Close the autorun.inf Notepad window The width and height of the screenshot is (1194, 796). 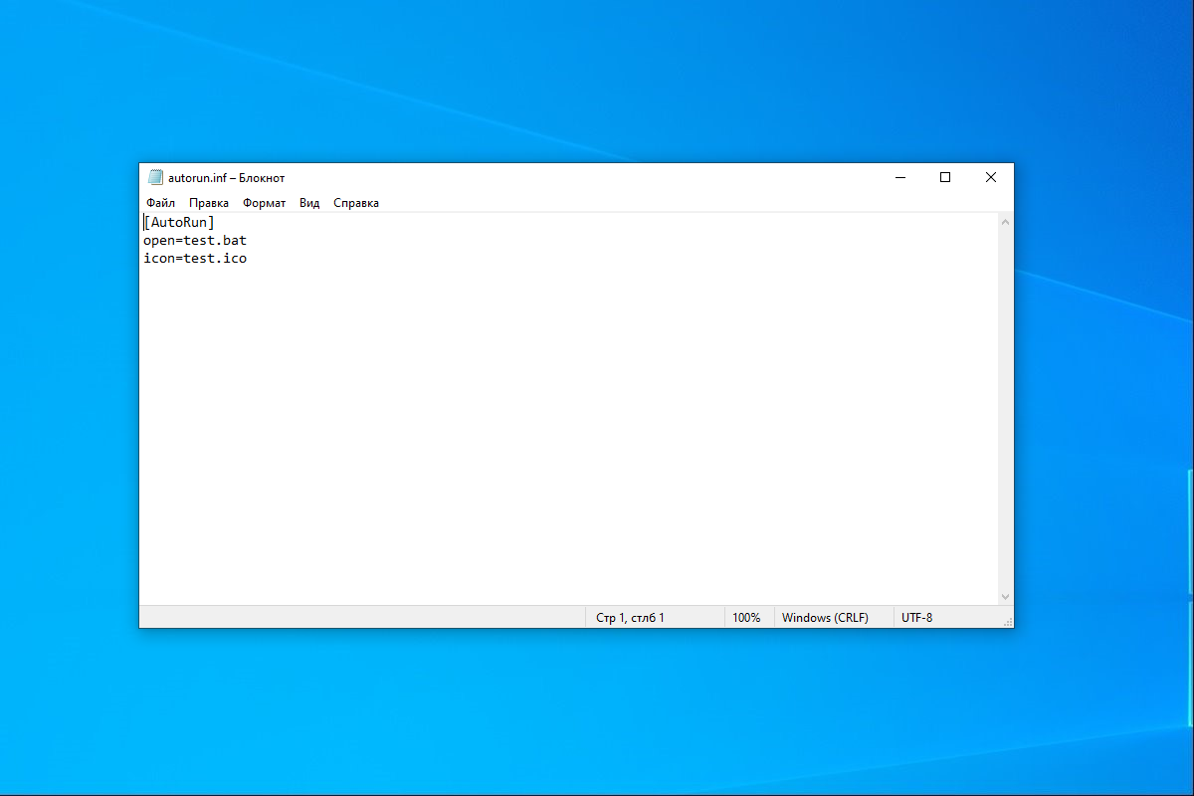991,178
